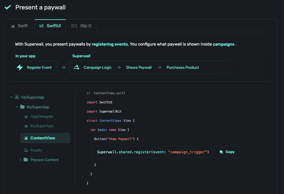Select the Assets item
The image size is (284, 194).
point(36,150)
